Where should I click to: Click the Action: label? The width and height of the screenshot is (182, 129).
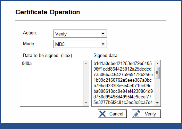(x=30, y=33)
